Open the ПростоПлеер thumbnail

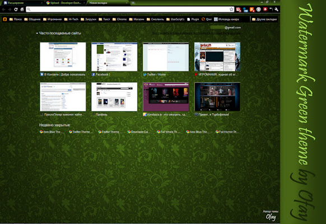pos(63,97)
